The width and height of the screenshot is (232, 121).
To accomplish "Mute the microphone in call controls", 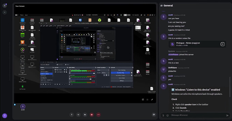I will tap(72, 115).
